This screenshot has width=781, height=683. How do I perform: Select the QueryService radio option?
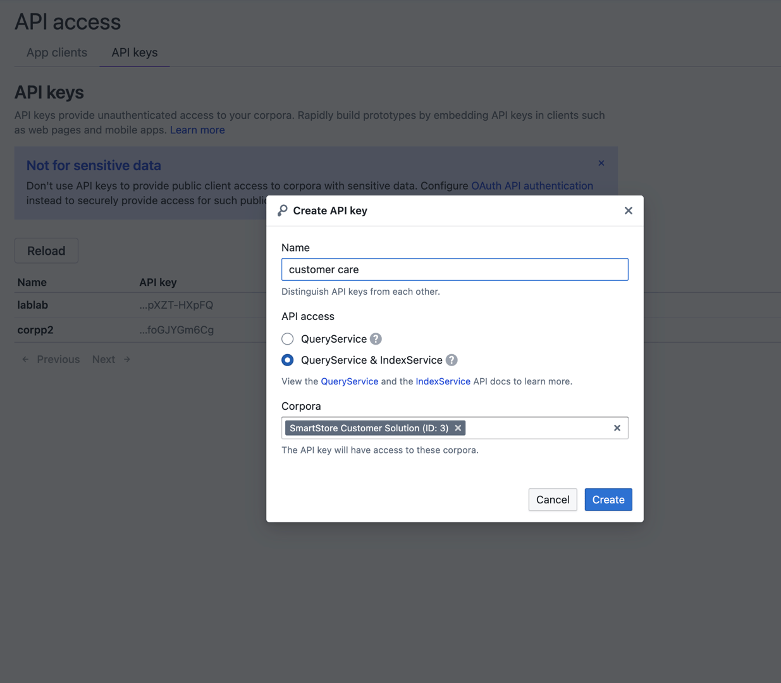pyautogui.click(x=288, y=339)
